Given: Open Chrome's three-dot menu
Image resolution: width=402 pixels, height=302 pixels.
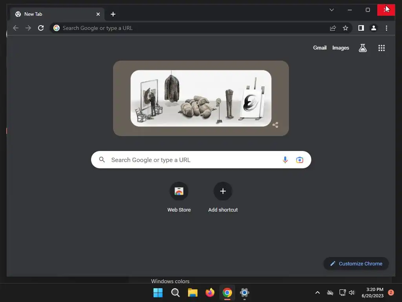Looking at the screenshot, I should [x=386, y=28].
